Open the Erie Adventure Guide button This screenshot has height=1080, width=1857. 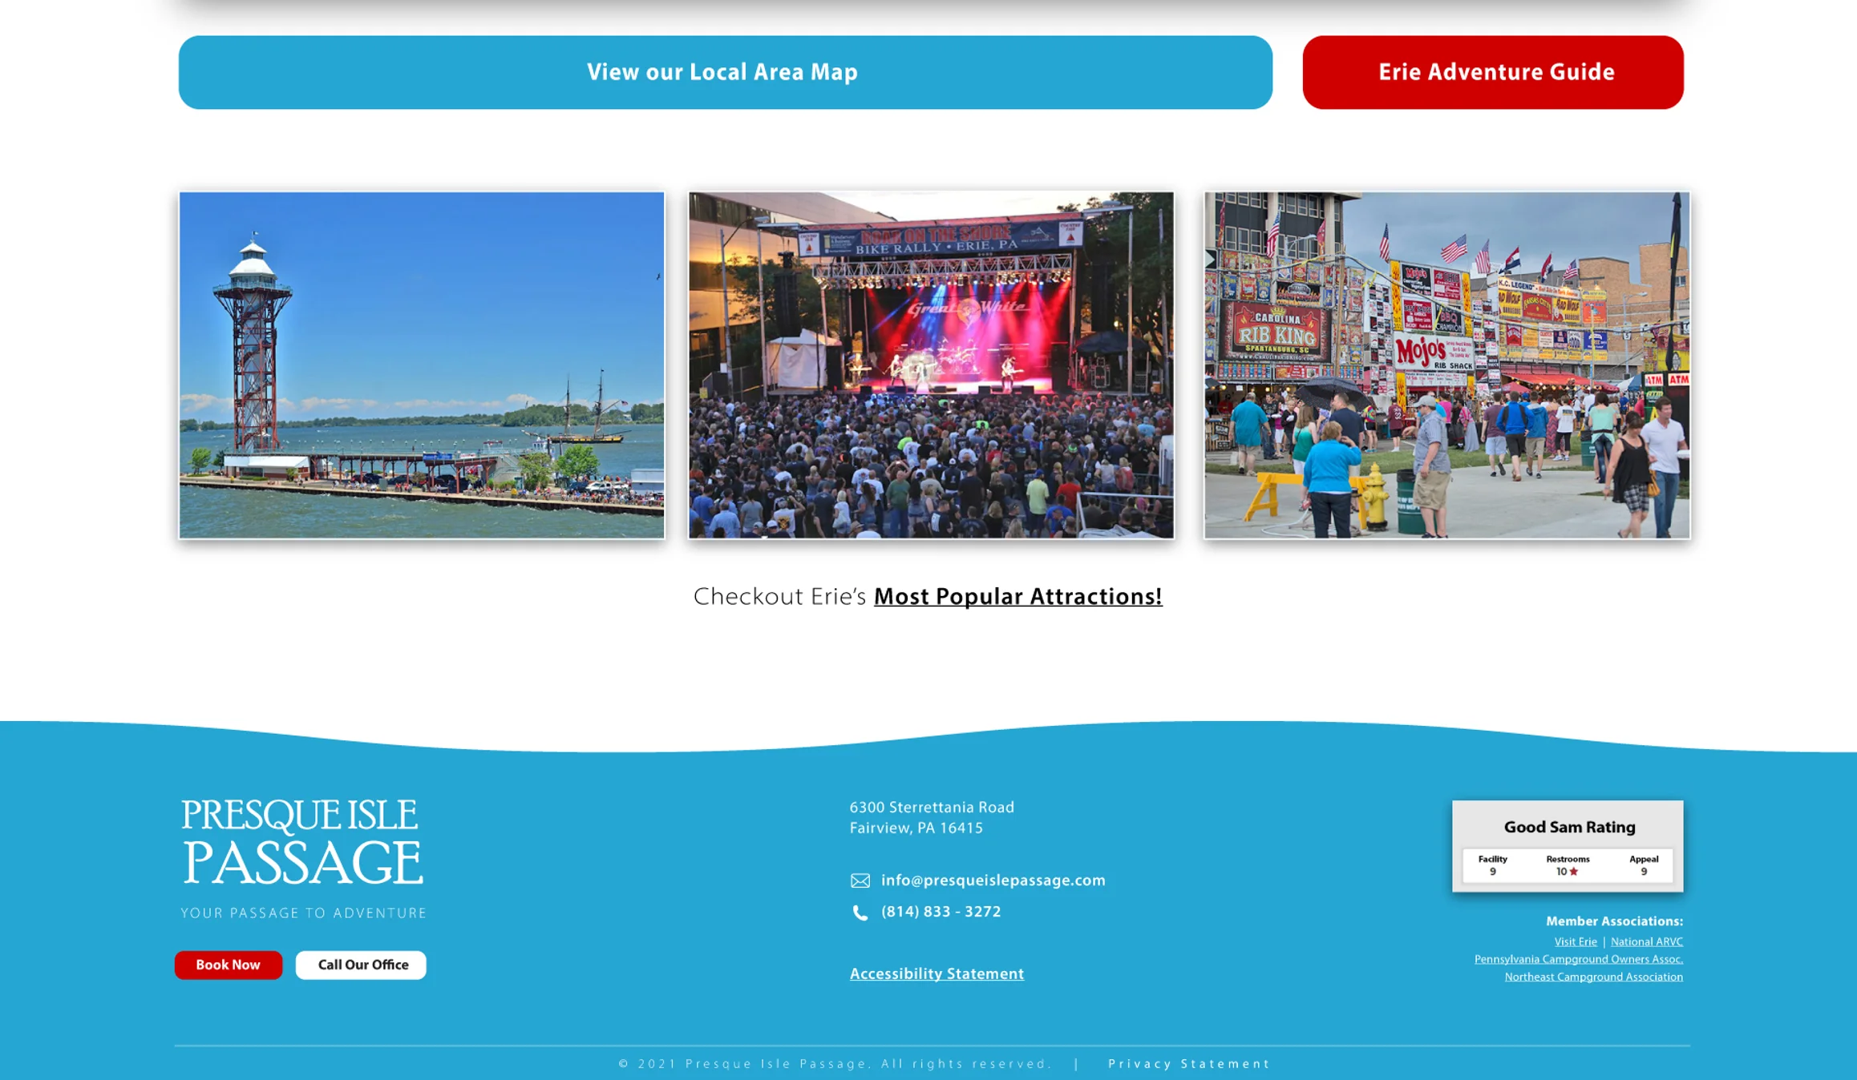point(1492,72)
